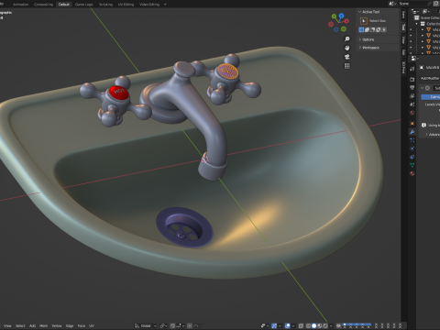Expand the first mesh object in outliner

(x=423, y=29)
